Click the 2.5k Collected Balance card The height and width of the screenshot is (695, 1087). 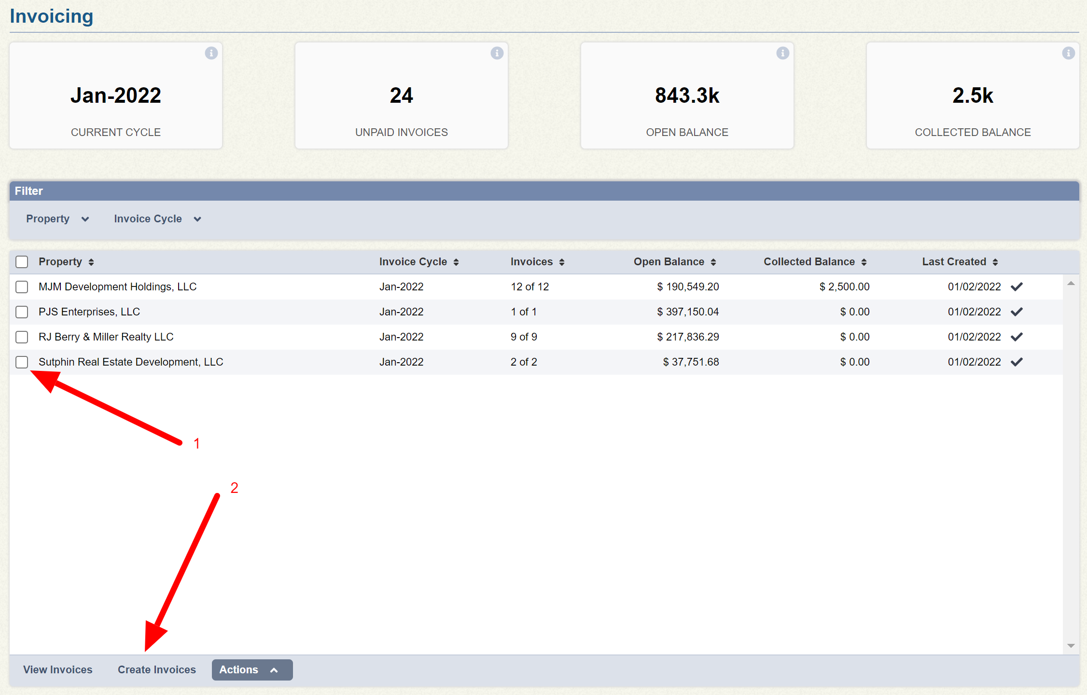click(973, 95)
